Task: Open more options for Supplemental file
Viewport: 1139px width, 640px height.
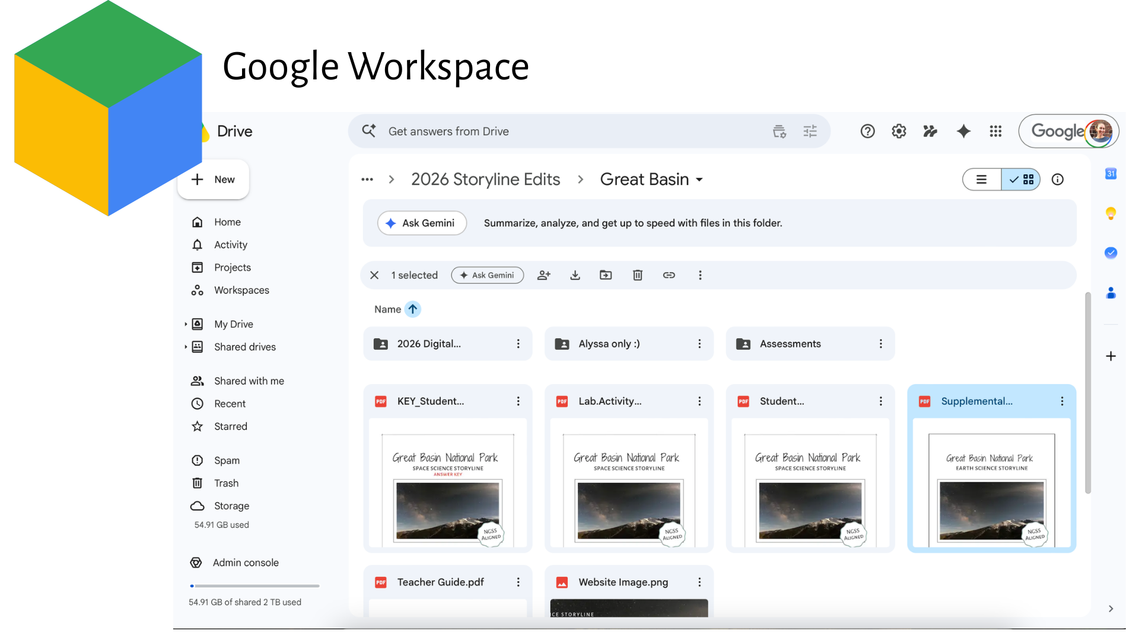Action: pyautogui.click(x=1062, y=401)
